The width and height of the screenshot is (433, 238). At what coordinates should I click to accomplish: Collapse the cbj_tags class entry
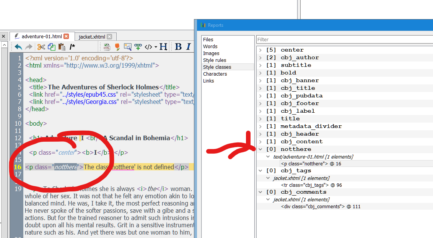pyautogui.click(x=260, y=171)
